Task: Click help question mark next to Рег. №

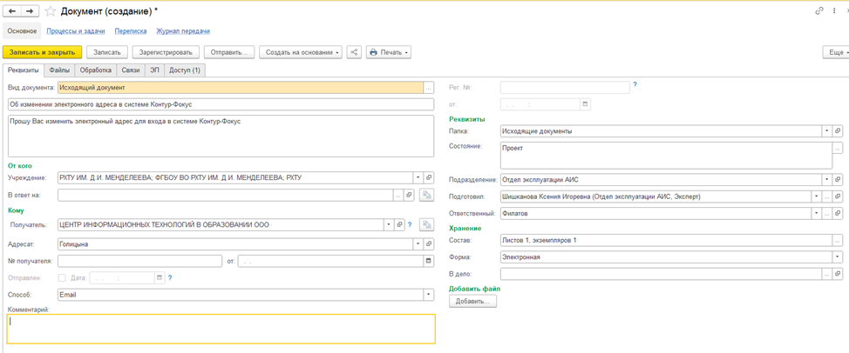Action: [x=635, y=85]
